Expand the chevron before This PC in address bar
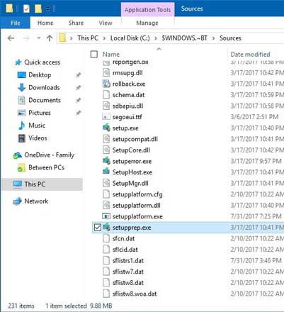 [x=71, y=38]
